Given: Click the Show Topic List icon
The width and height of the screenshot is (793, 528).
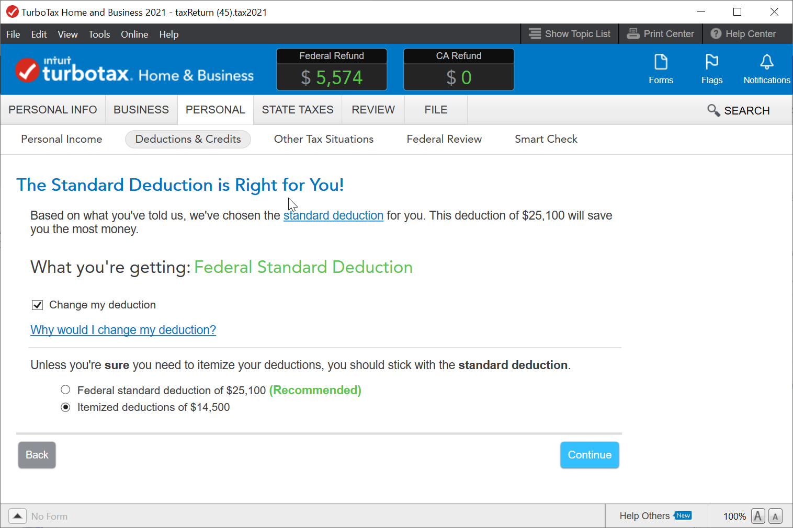Looking at the screenshot, I should click(x=535, y=34).
